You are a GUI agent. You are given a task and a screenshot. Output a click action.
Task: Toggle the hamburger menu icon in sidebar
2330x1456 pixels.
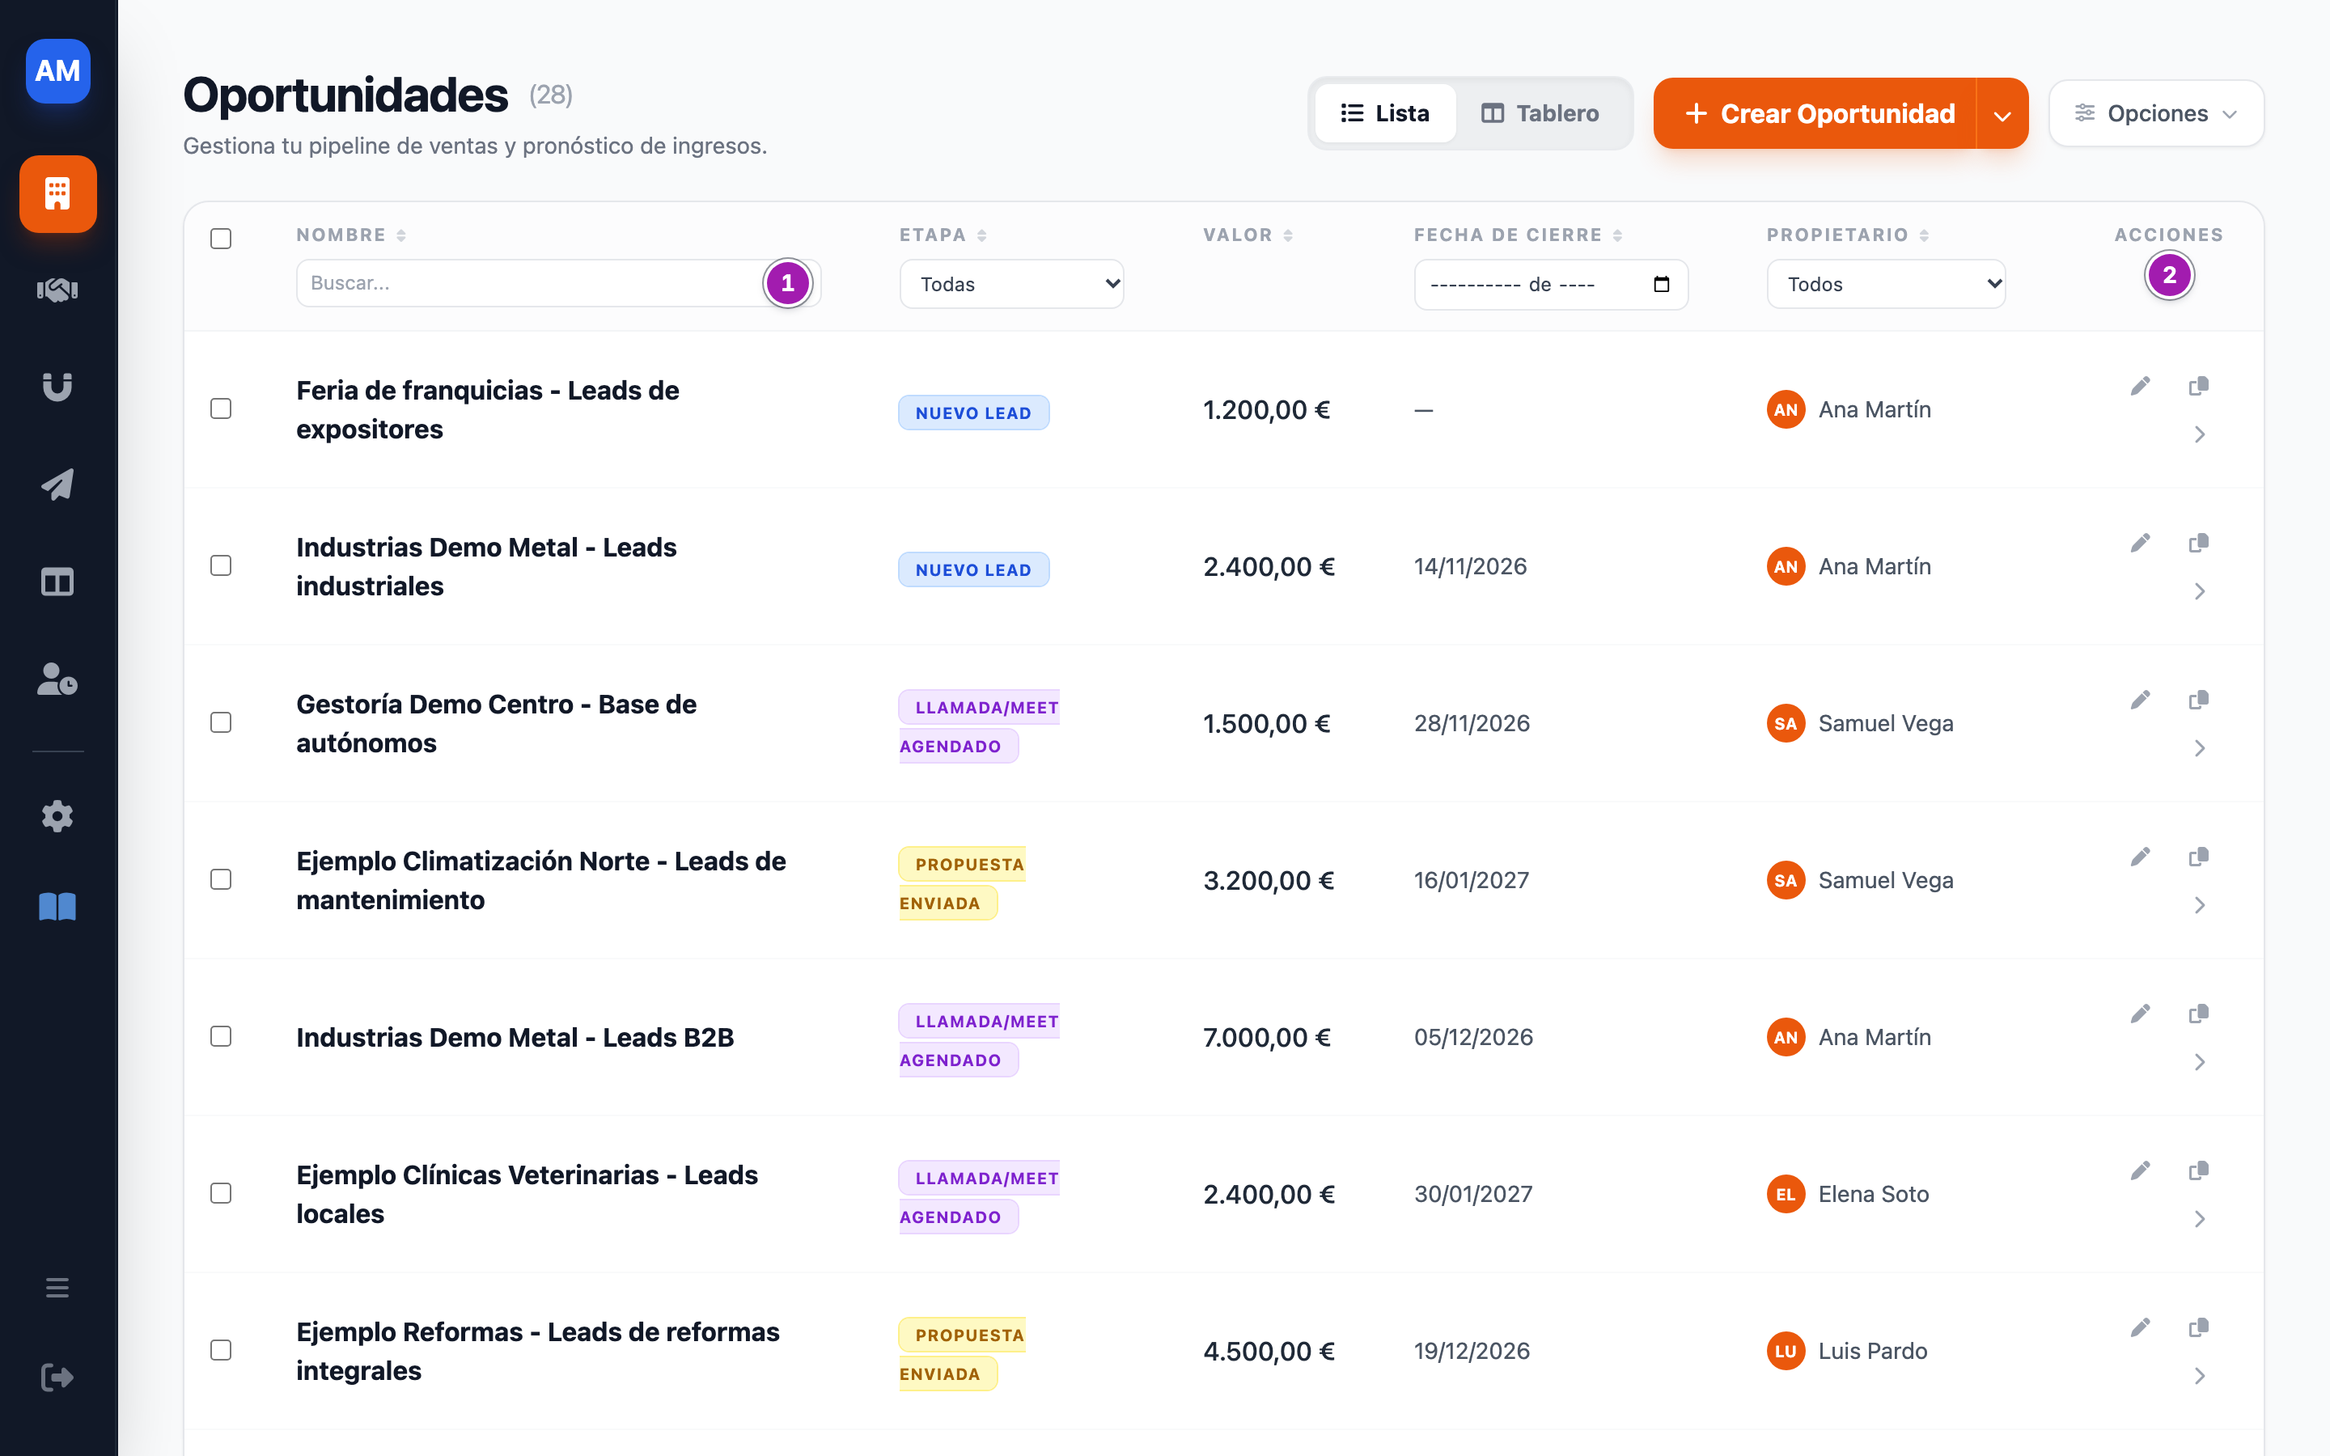click(x=57, y=1288)
